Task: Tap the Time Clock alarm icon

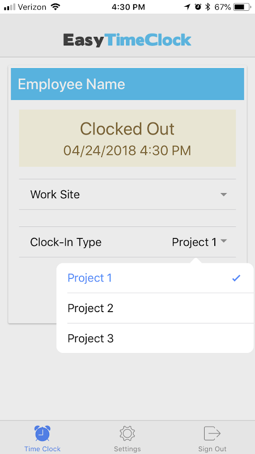Action: pyautogui.click(x=42, y=433)
